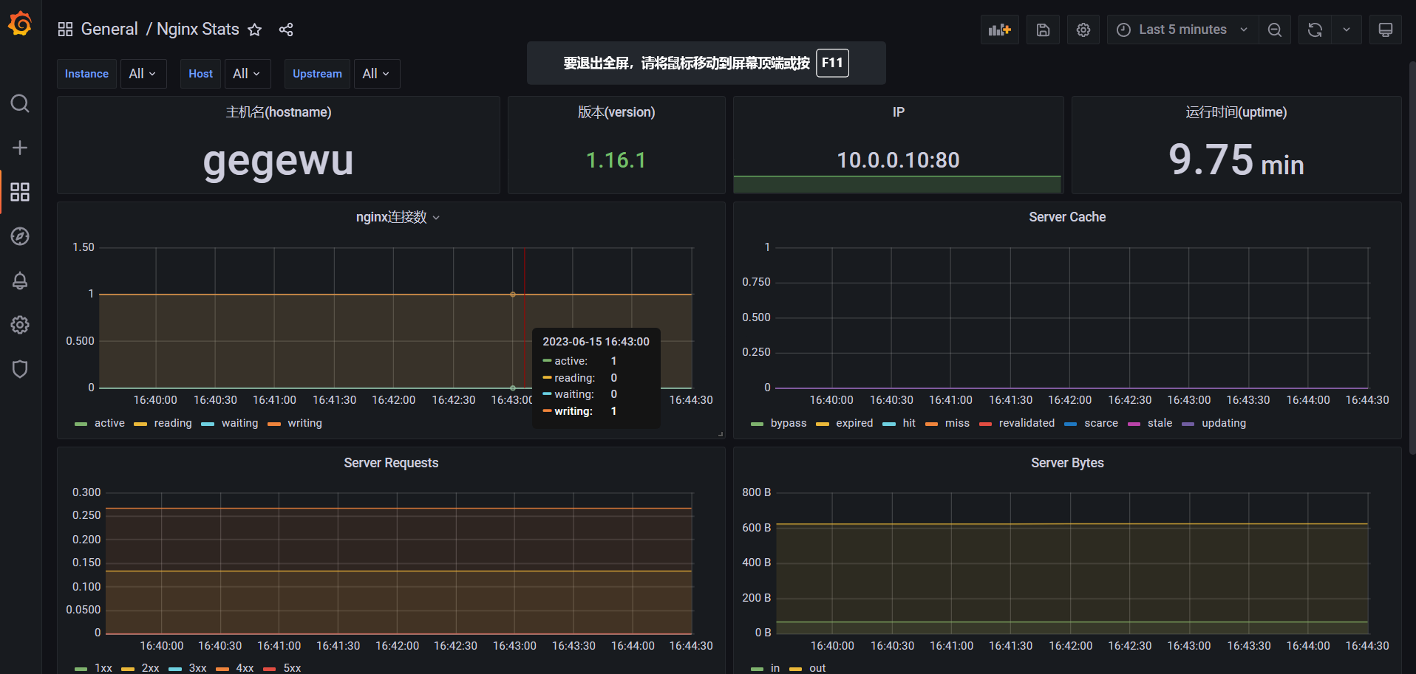Screen dimensions: 1416x674
Task: Open the Last 5 minutes time picker
Action: tap(1182, 30)
